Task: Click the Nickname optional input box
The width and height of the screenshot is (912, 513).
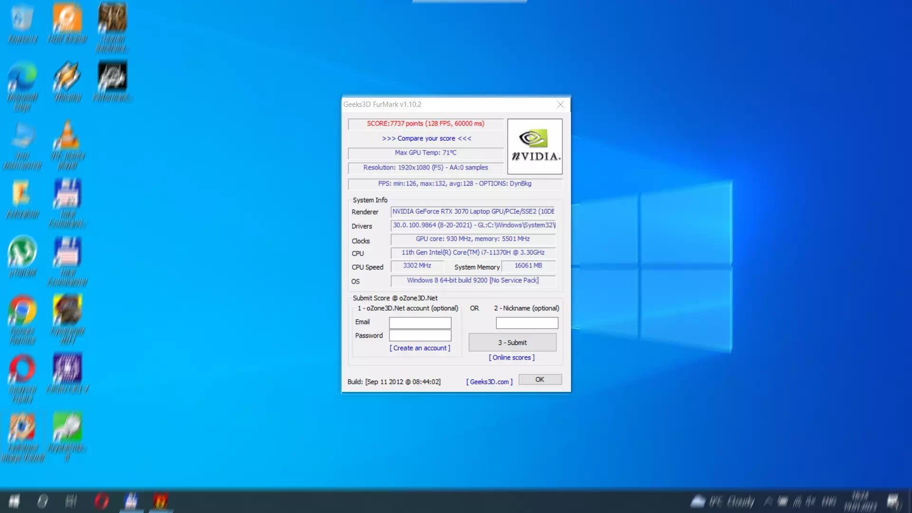Action: [x=527, y=323]
